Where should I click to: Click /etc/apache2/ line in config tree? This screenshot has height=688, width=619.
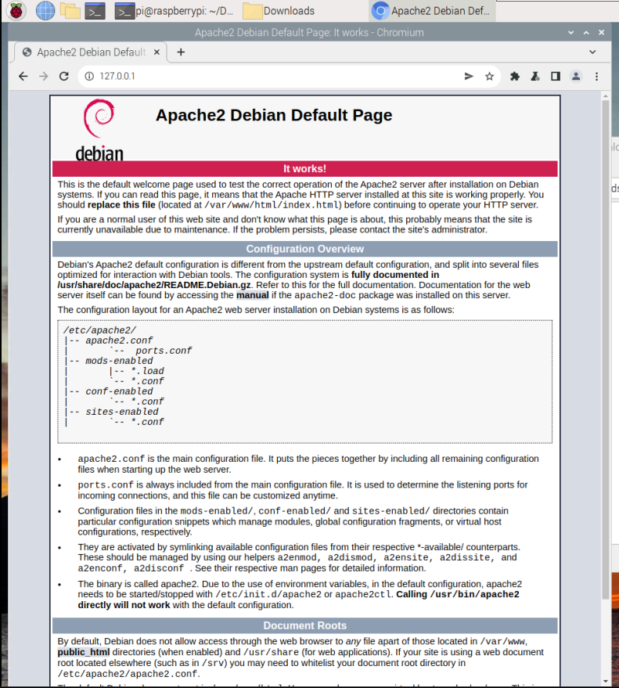99,330
